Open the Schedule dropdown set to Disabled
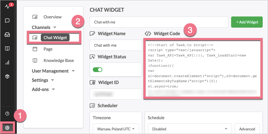 click(x=189, y=129)
